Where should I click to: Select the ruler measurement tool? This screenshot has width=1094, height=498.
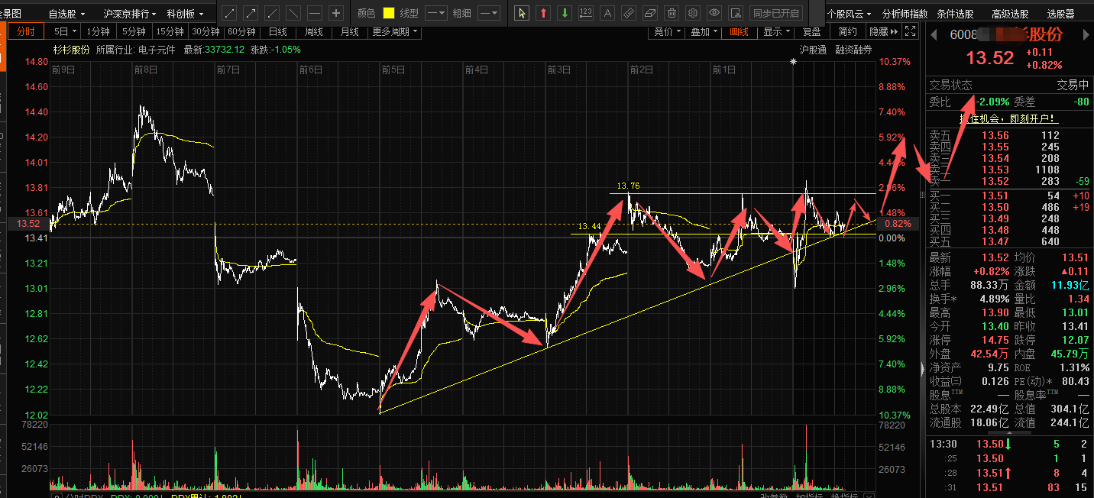click(x=628, y=13)
